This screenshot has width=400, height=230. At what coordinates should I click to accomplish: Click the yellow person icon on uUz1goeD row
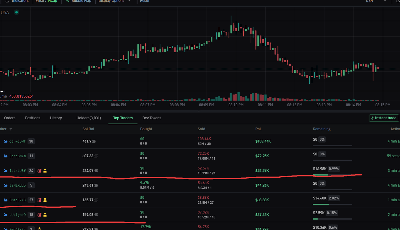(45, 215)
